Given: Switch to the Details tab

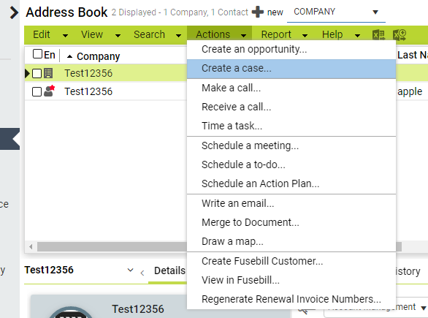Looking at the screenshot, I should (169, 270).
